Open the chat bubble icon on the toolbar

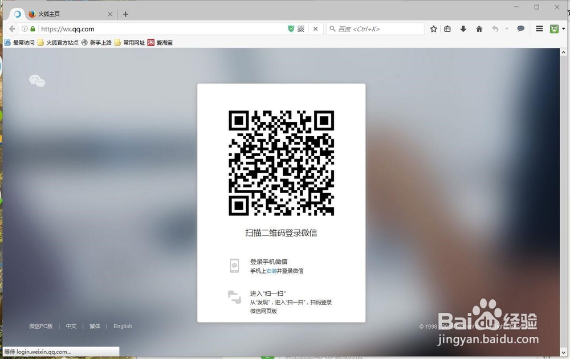click(x=520, y=28)
